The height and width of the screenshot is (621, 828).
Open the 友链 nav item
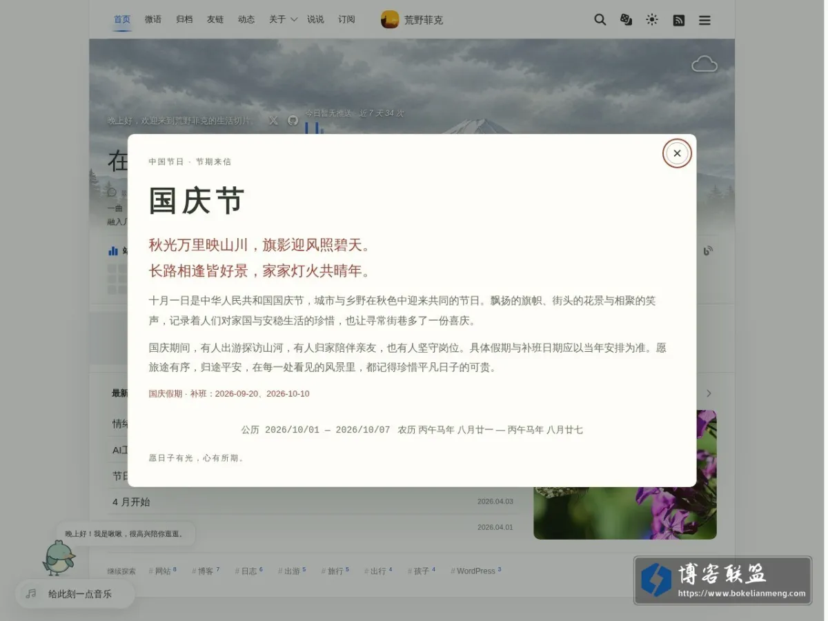215,19
